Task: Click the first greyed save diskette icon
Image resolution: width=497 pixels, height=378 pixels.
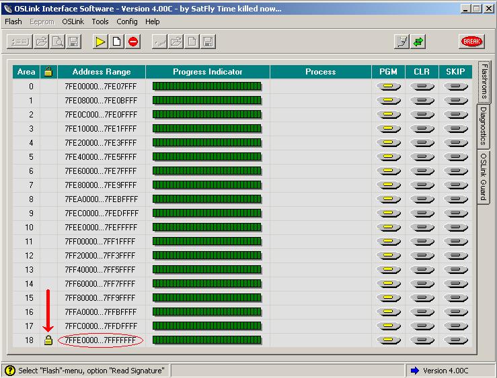Action: click(x=74, y=42)
